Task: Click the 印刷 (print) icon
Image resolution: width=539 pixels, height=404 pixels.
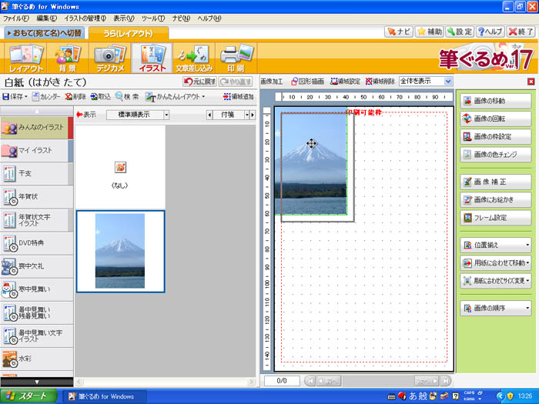Action: pyautogui.click(x=234, y=59)
